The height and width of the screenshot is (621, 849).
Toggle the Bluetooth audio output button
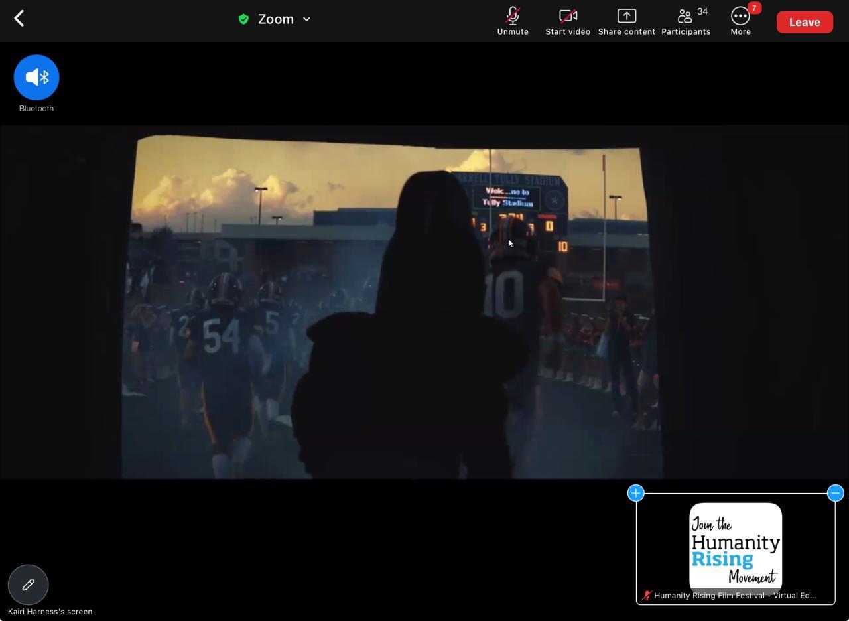(x=36, y=78)
